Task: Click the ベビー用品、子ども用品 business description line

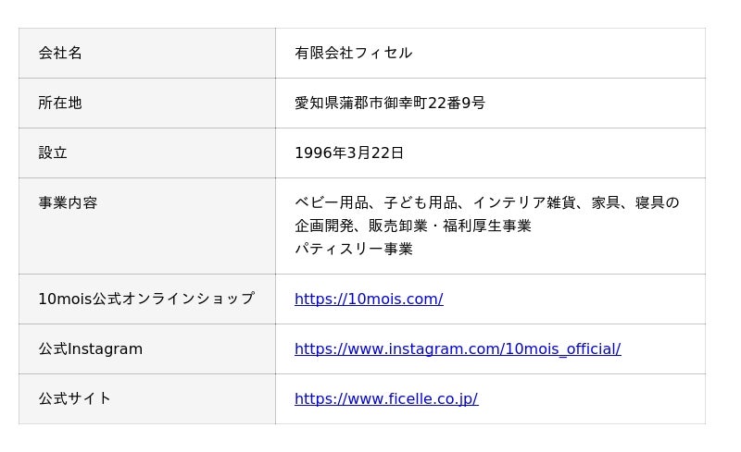Action: pyautogui.click(x=487, y=202)
